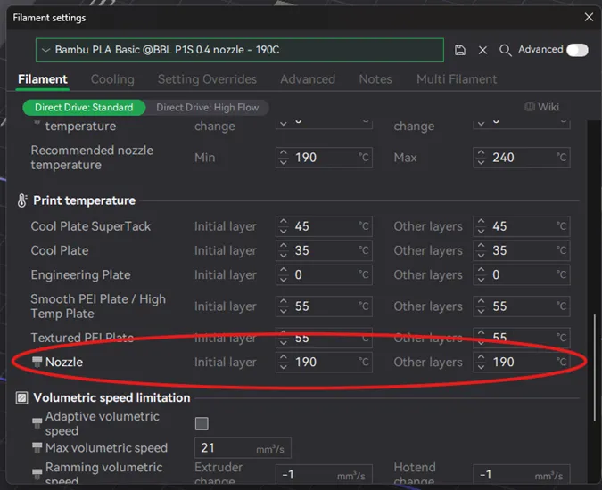
Task: Click the Ramming volumetric speed nozzle icon
Action: tap(37, 474)
